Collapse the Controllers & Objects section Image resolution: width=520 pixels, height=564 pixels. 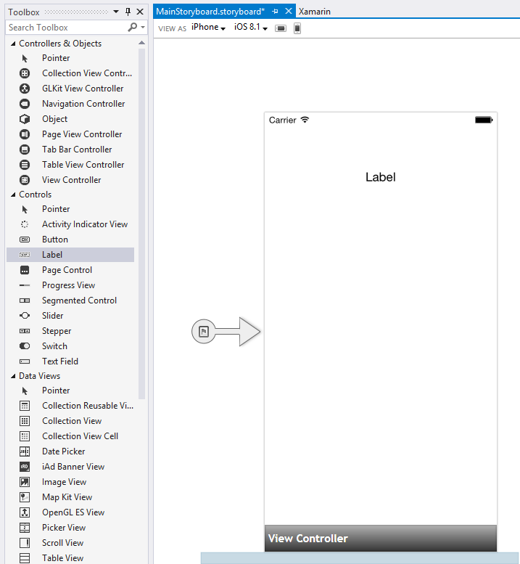pyautogui.click(x=12, y=44)
